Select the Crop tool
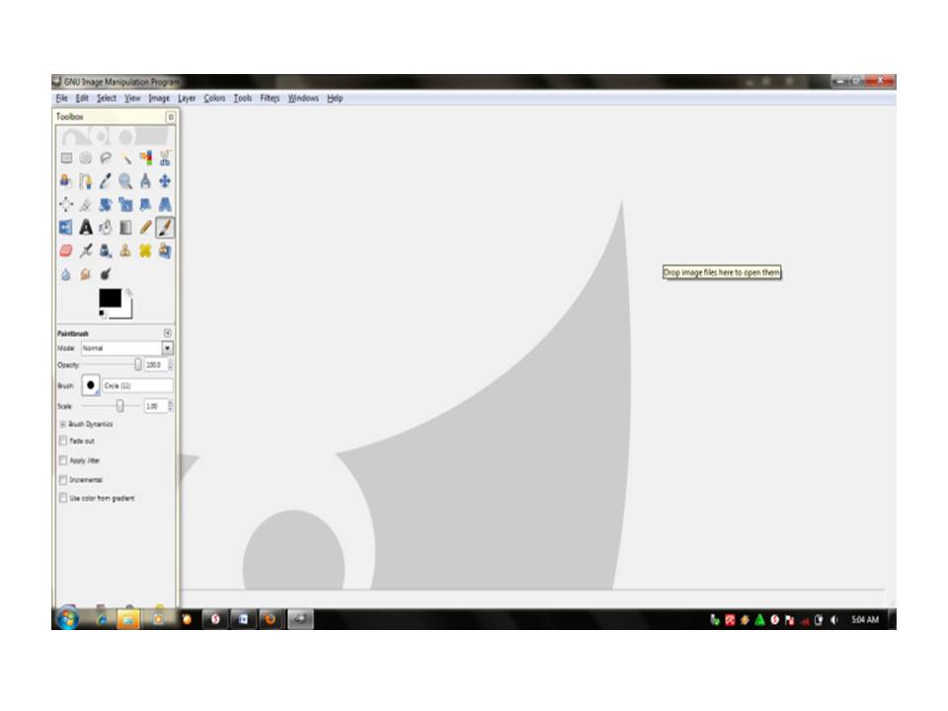Screen dimensions: 948x711 click(x=86, y=204)
